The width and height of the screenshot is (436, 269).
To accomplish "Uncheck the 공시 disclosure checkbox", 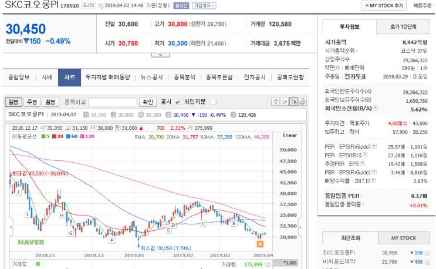I will pos(177,102).
